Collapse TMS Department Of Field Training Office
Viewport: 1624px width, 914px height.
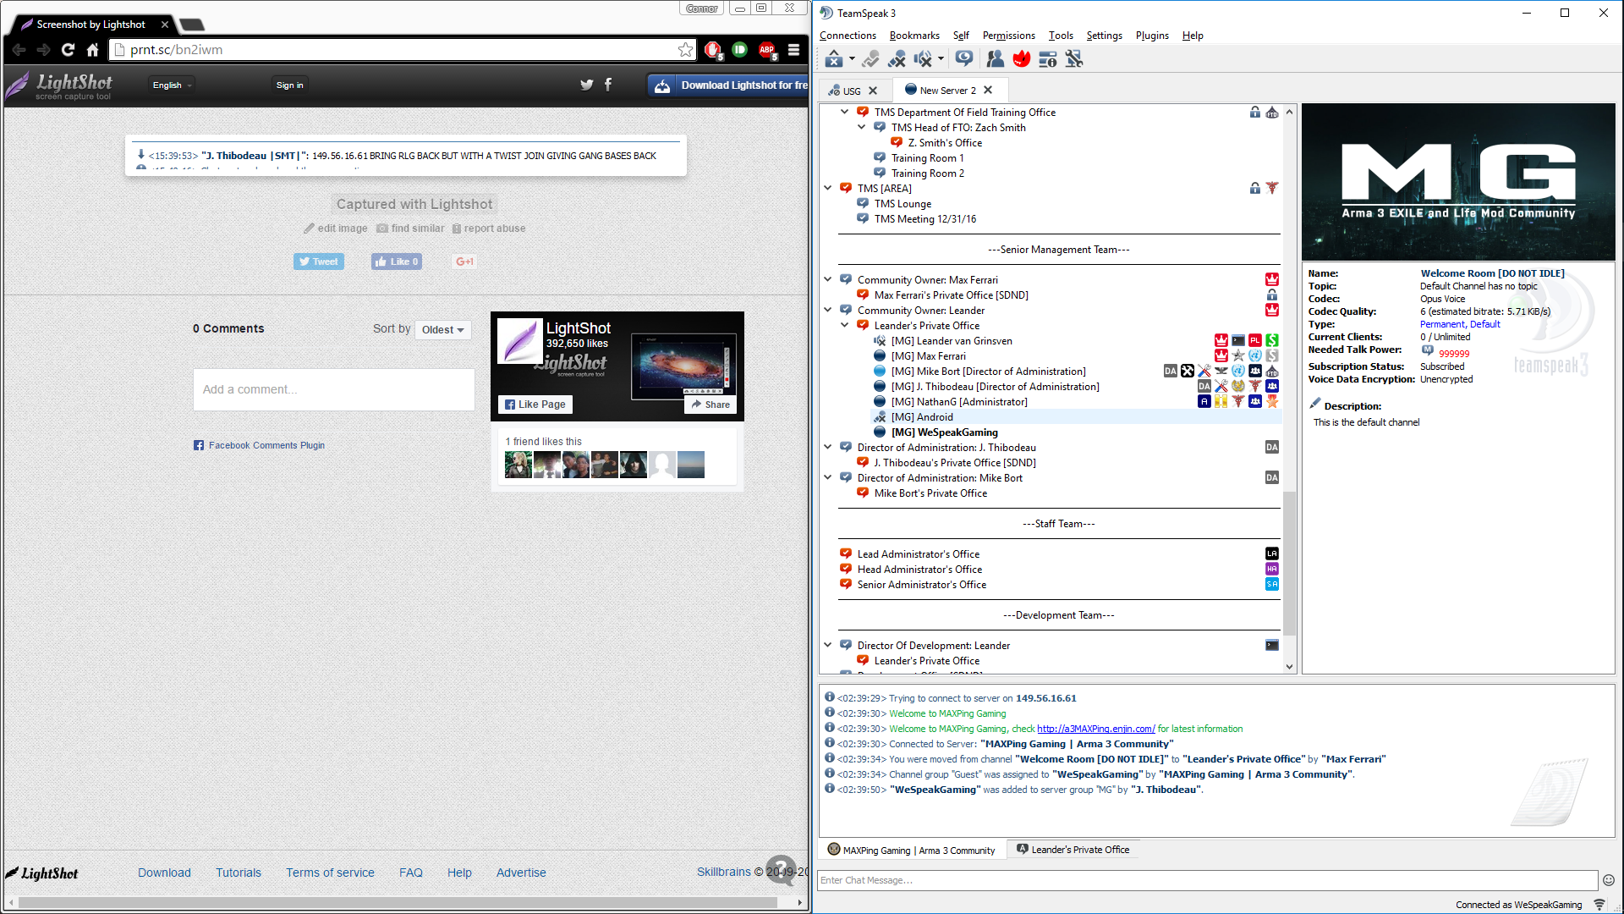(844, 112)
